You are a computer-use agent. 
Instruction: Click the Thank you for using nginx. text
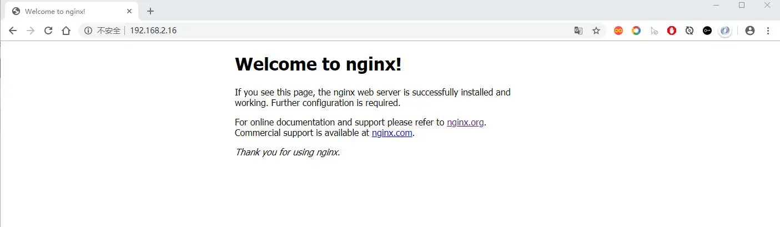click(288, 152)
